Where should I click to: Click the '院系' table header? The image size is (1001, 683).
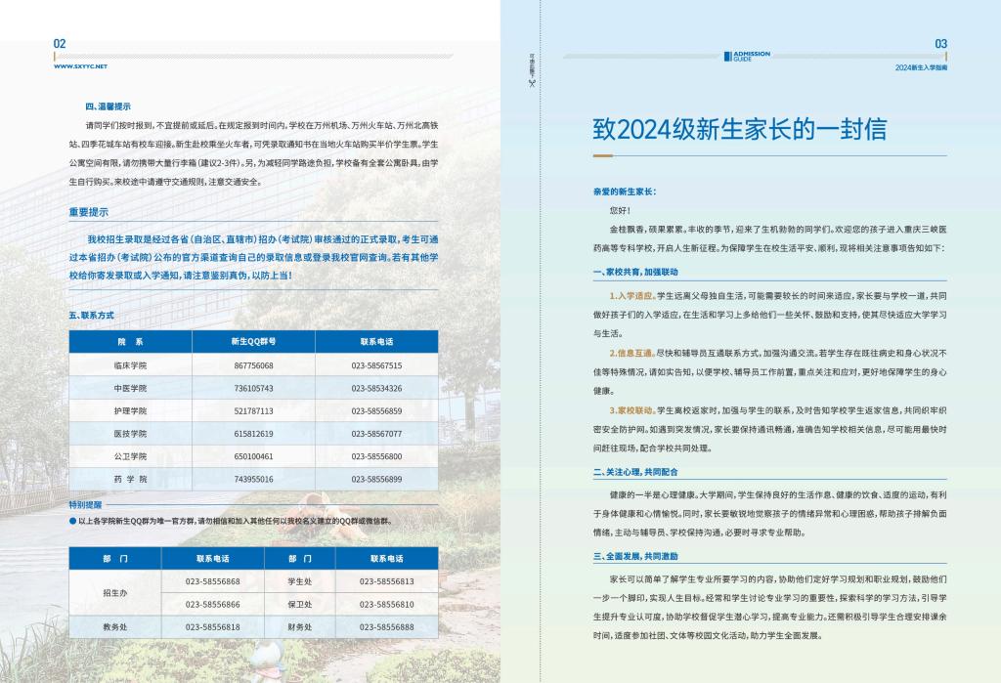130,342
